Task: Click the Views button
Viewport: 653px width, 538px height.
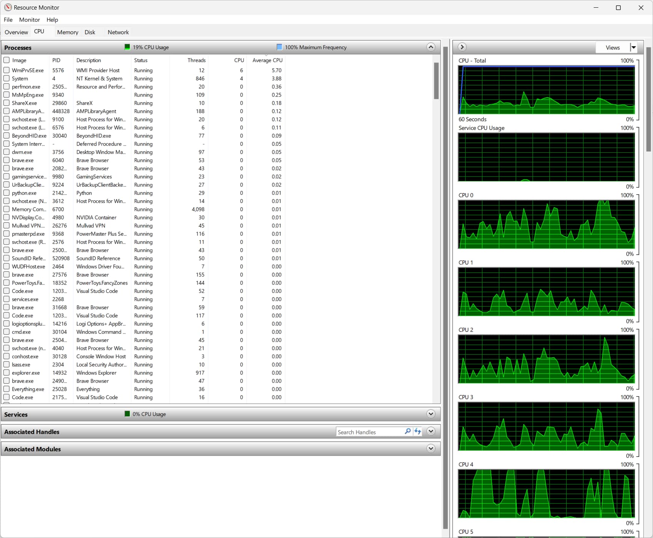Action: (612, 47)
